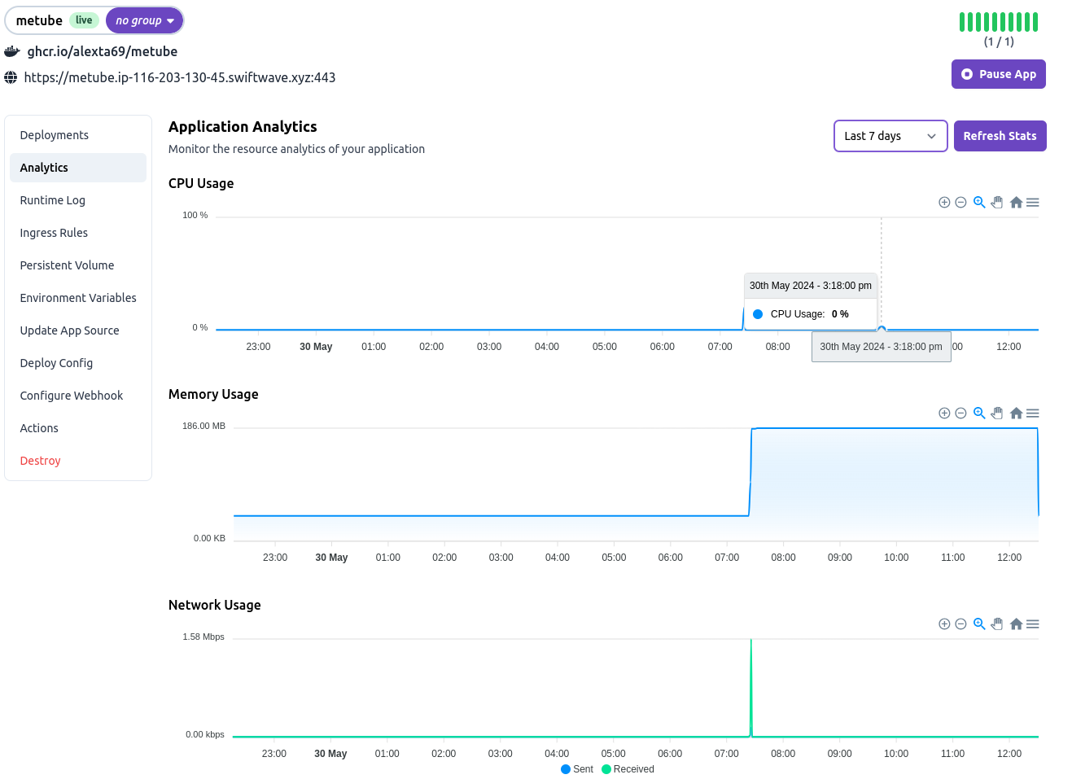Zoom out on CPU Usage chart
The image size is (1072, 779).
(960, 203)
